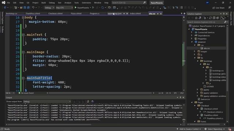Click Show All Files icon in Solution Explorer
The height and width of the screenshot is (131, 234).
(x=218, y=18)
